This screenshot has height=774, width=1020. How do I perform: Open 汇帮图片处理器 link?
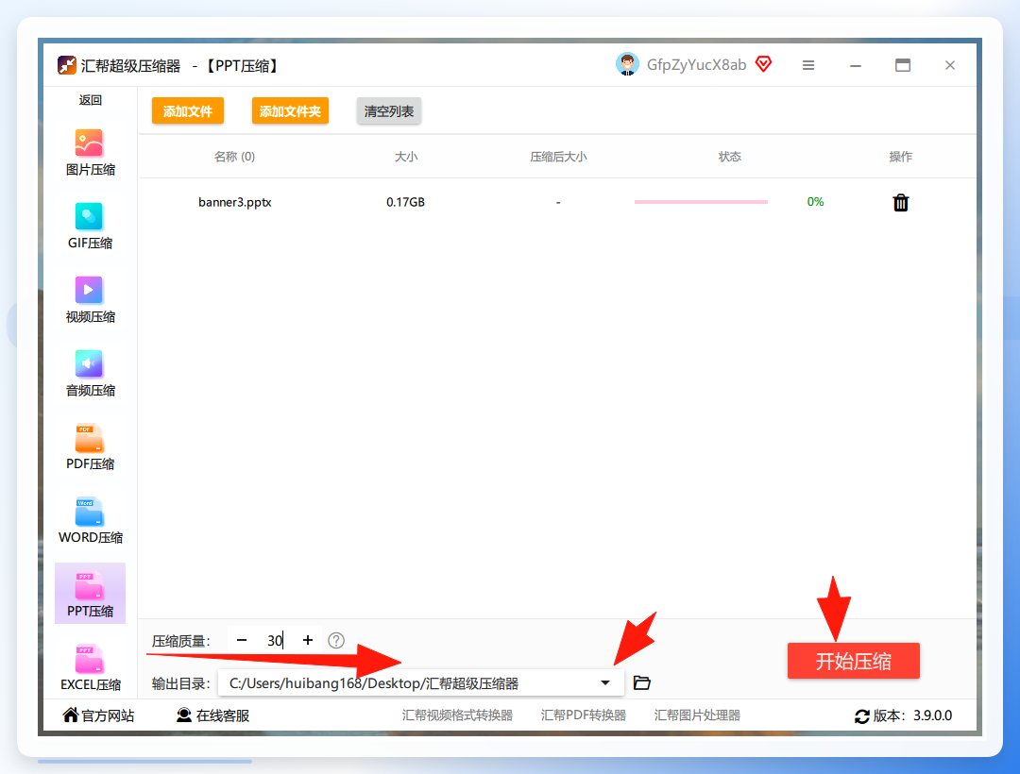point(697,715)
